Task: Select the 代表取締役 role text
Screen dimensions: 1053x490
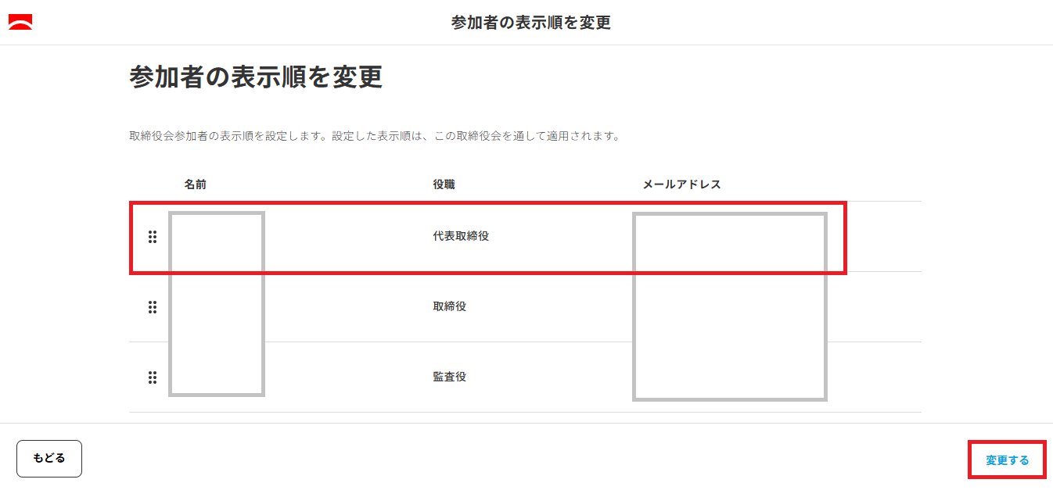Action: tap(461, 236)
